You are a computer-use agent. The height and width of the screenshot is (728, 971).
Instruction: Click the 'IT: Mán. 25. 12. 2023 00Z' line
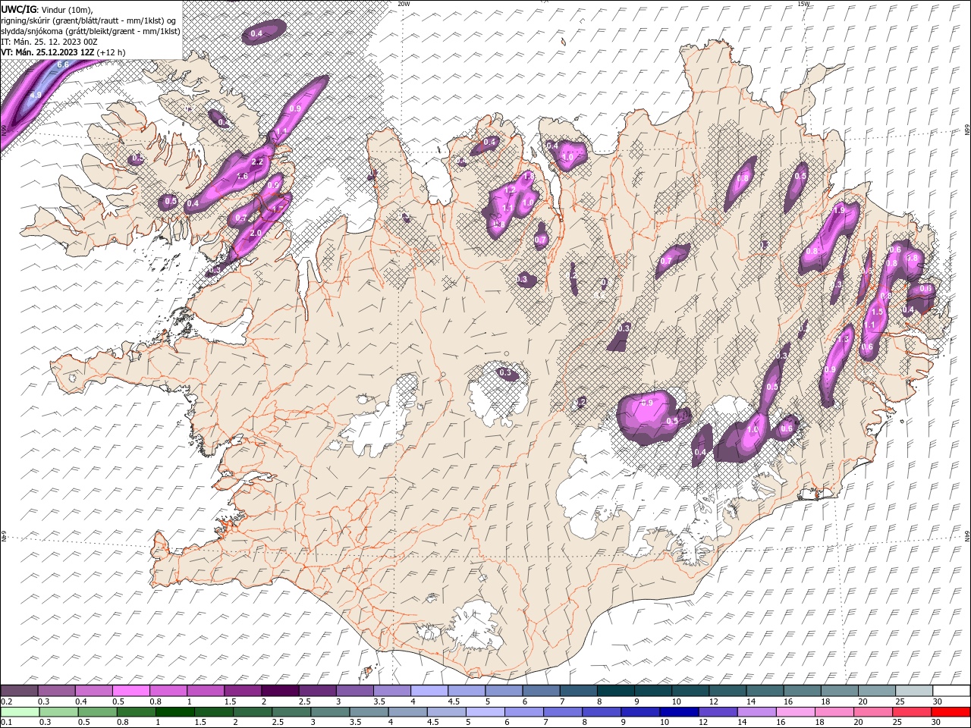pyautogui.click(x=49, y=42)
